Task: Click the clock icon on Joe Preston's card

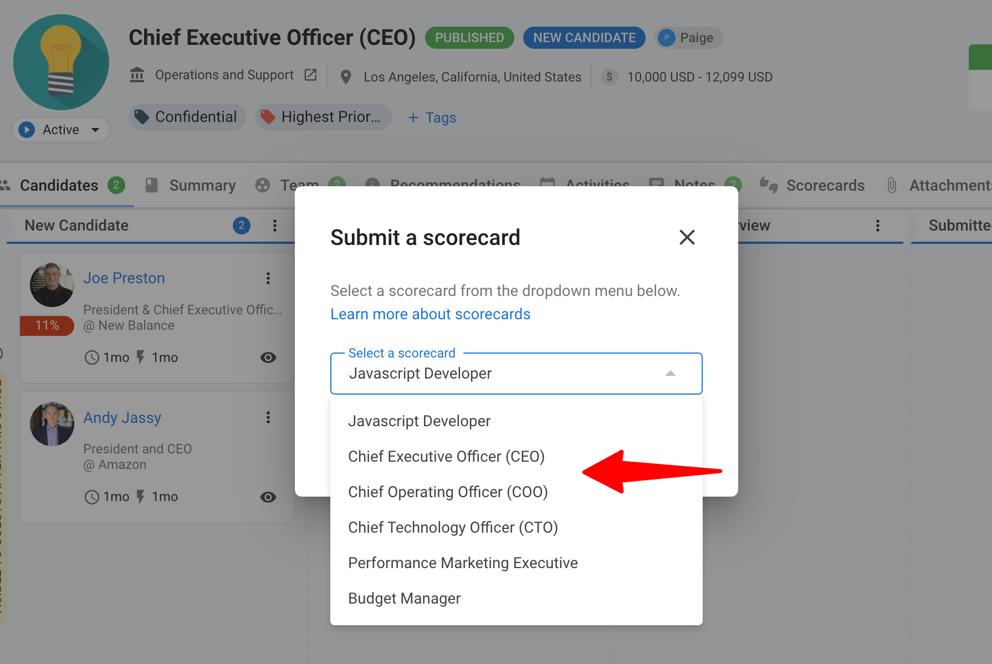Action: pos(91,357)
